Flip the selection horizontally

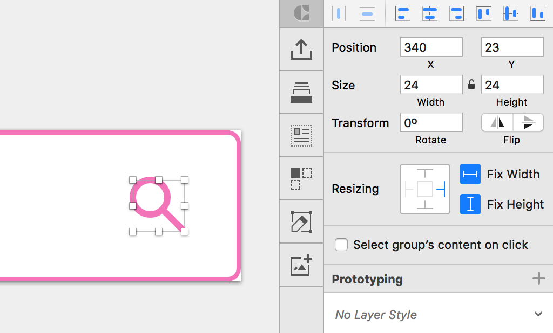pos(497,122)
